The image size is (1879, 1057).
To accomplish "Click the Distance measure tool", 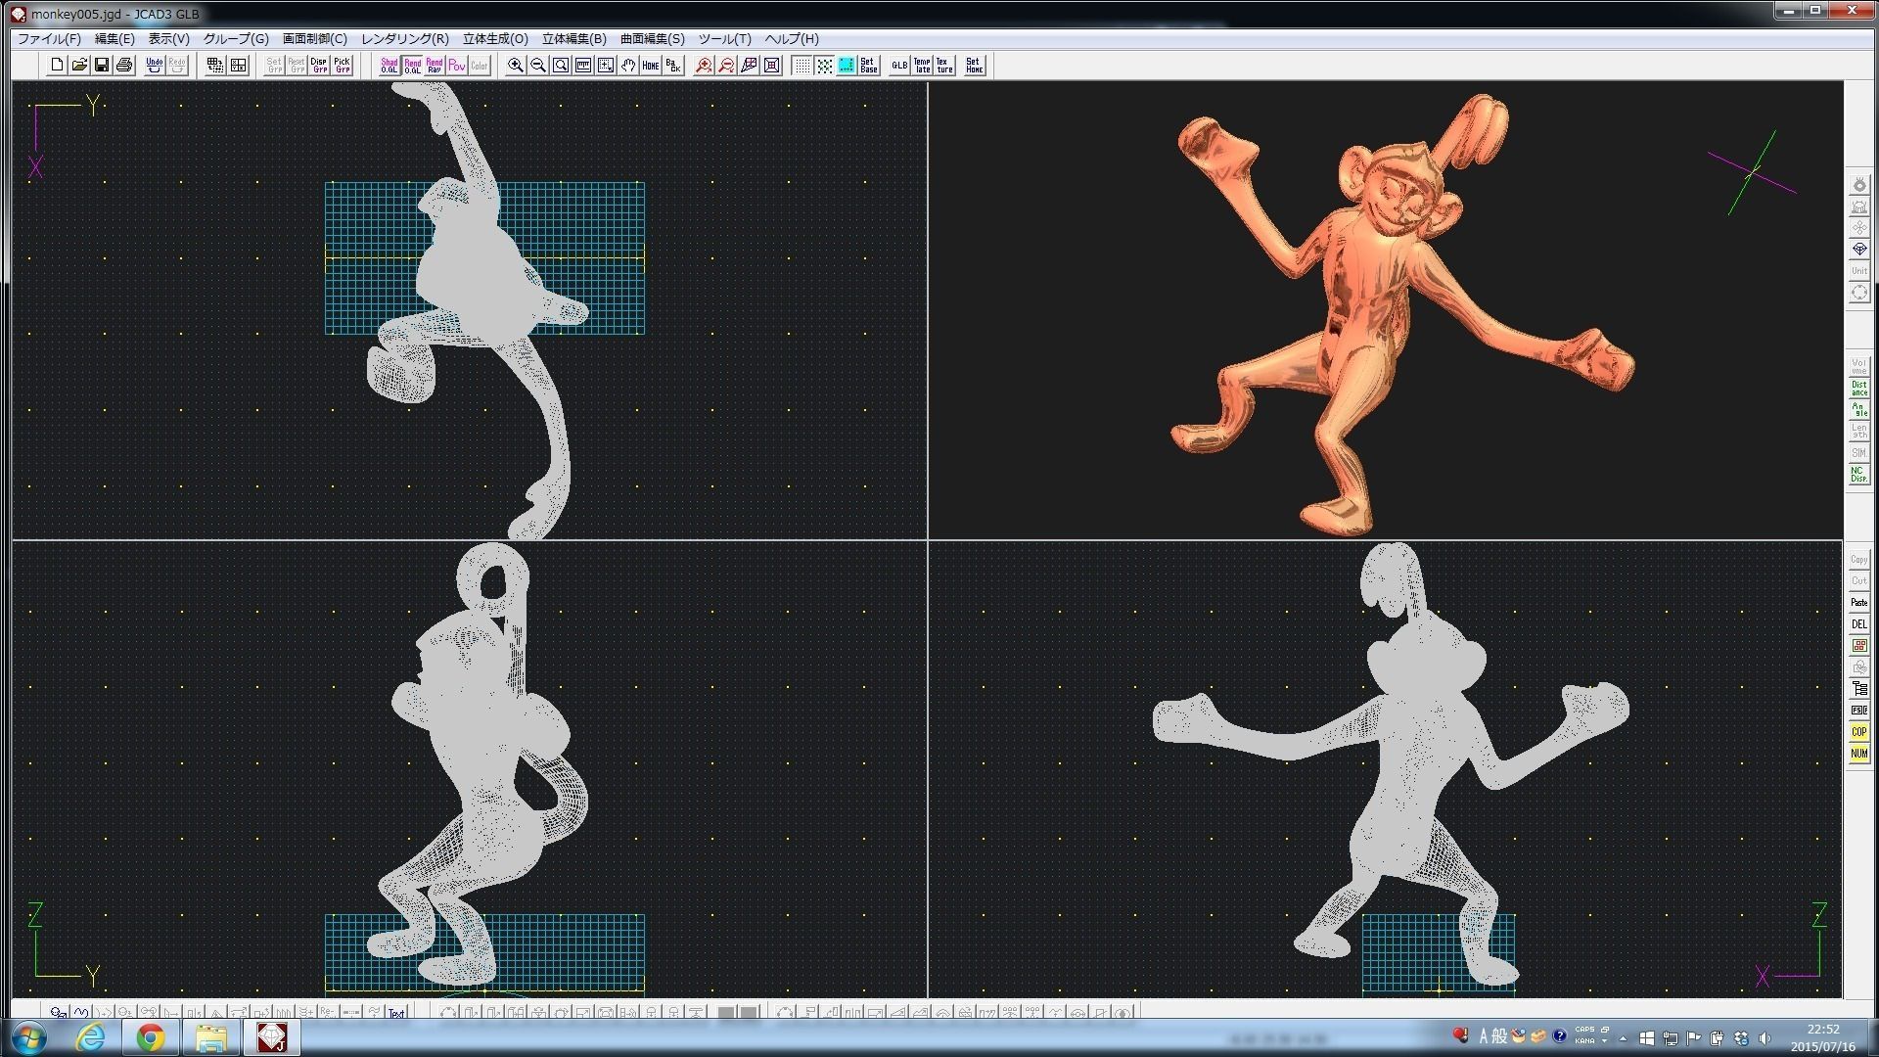I will click(x=1858, y=389).
